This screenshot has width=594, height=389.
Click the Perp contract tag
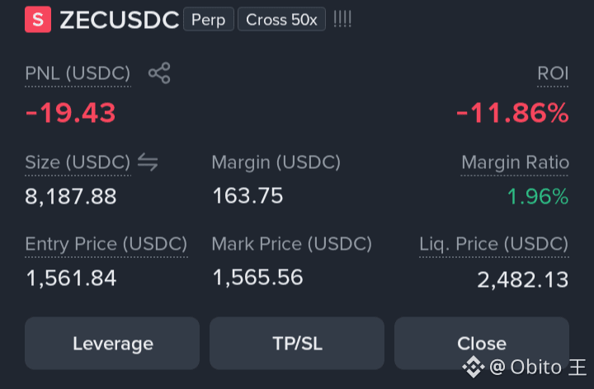click(x=209, y=20)
